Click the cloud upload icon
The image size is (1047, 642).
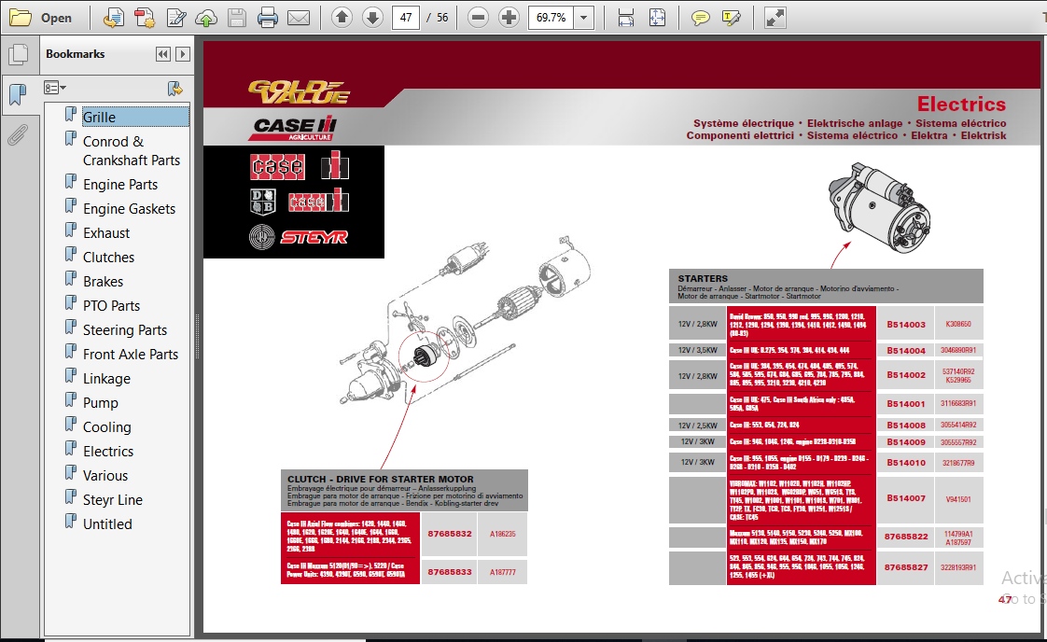click(206, 18)
